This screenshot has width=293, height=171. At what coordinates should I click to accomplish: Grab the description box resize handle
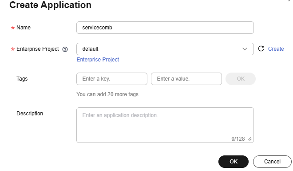click(x=249, y=139)
